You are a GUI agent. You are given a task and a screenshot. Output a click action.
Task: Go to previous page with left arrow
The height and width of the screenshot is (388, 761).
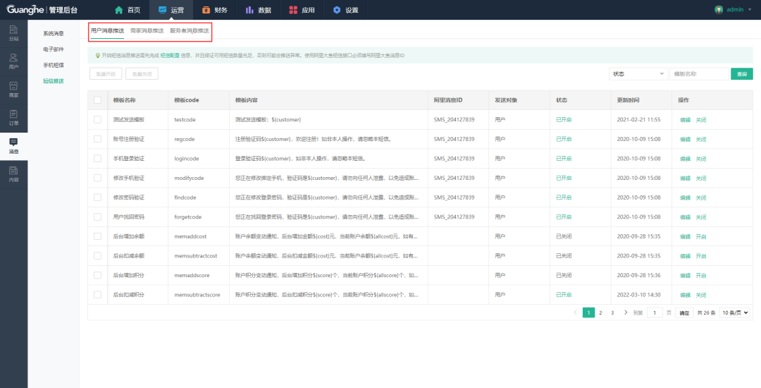tap(576, 313)
